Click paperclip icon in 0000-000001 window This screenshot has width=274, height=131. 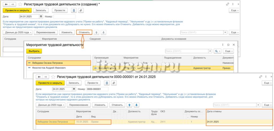[x=113, y=83]
